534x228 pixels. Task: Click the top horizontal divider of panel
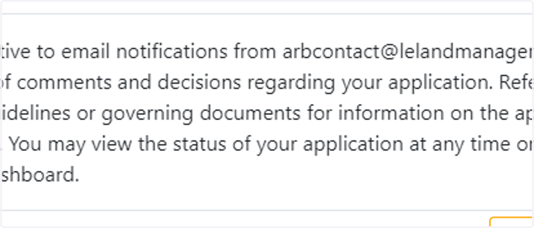[267, 14]
